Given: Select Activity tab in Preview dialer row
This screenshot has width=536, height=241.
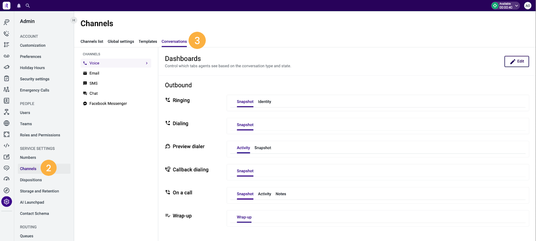Looking at the screenshot, I should 243,148.
